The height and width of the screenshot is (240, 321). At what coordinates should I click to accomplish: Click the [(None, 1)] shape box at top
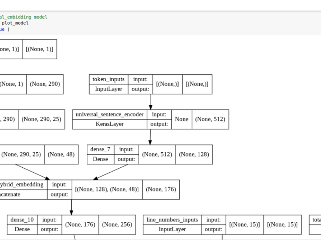coord(39,49)
